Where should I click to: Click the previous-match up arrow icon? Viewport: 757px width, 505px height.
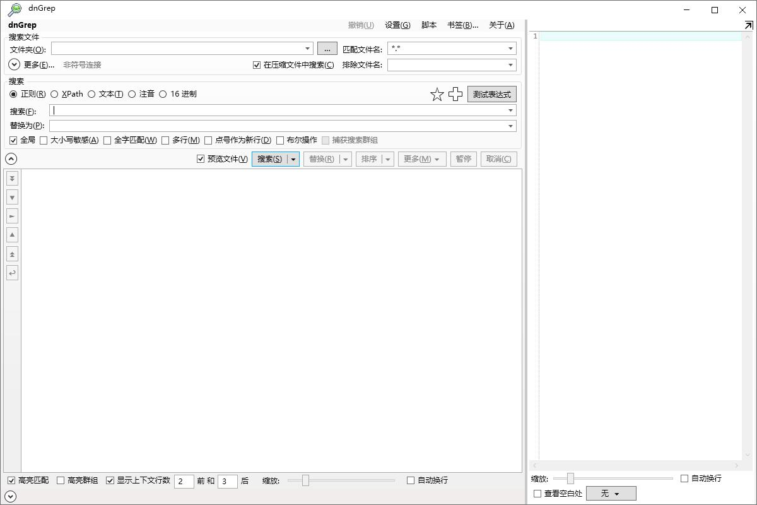point(12,235)
